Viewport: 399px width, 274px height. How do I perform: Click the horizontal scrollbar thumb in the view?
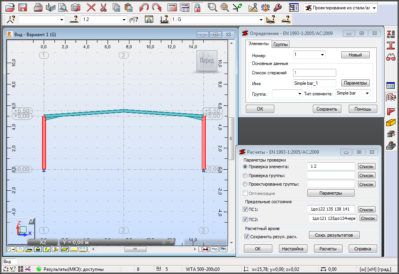pos(135,249)
